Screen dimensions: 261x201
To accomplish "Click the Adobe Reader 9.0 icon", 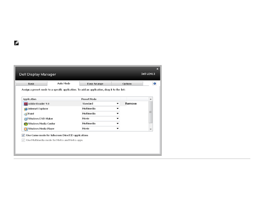I will point(26,104).
